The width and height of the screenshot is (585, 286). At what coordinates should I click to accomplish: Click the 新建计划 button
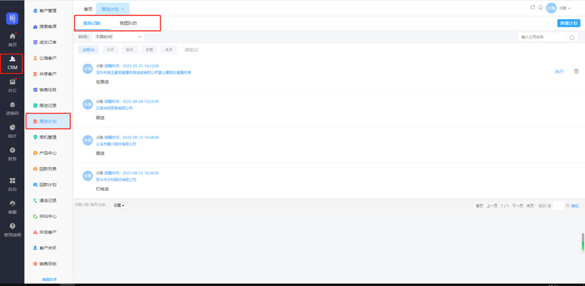(x=569, y=23)
